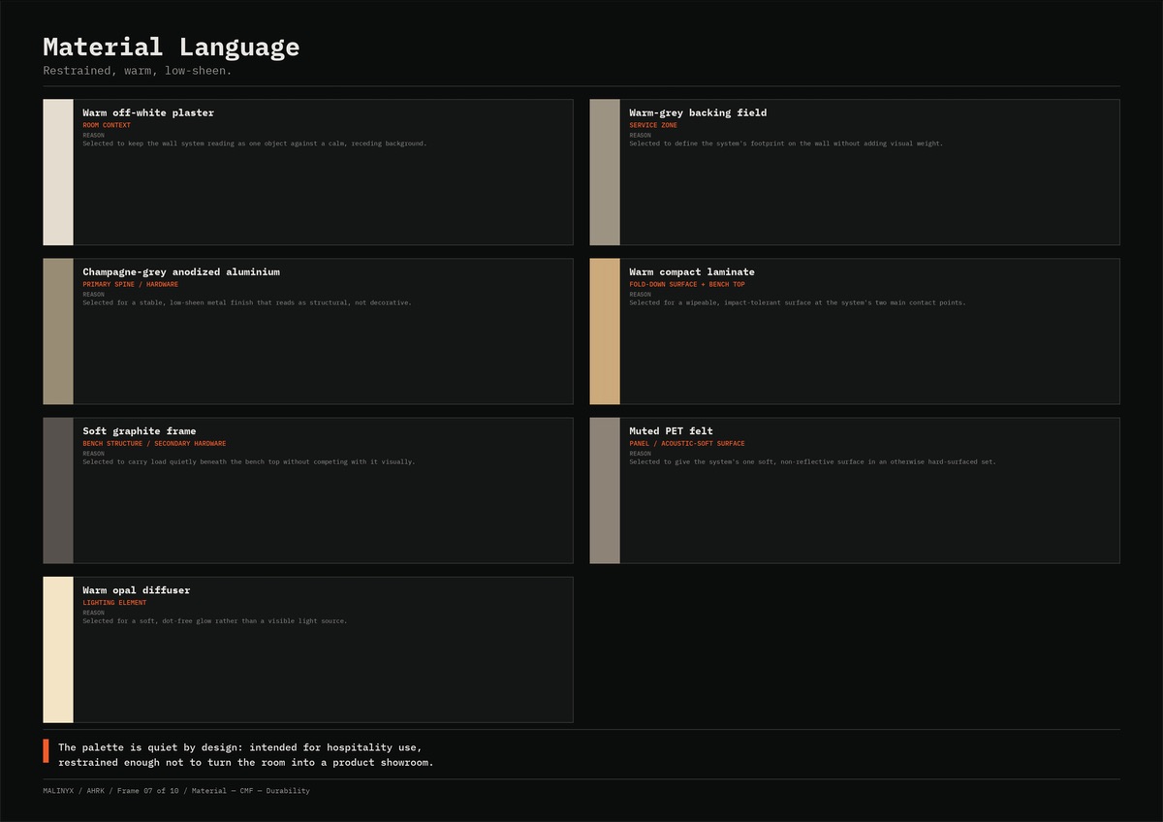The width and height of the screenshot is (1163, 822).
Task: Select the Warm-grey backing field color swatch
Action: 605,173
